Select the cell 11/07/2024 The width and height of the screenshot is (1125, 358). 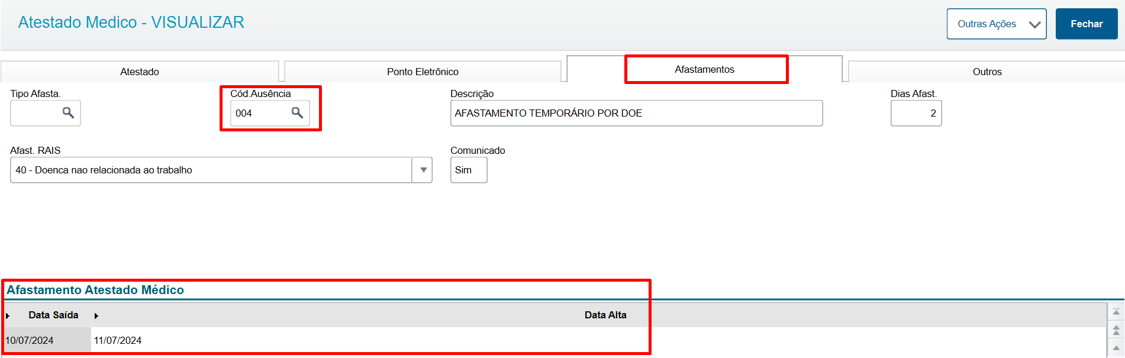[x=118, y=340]
